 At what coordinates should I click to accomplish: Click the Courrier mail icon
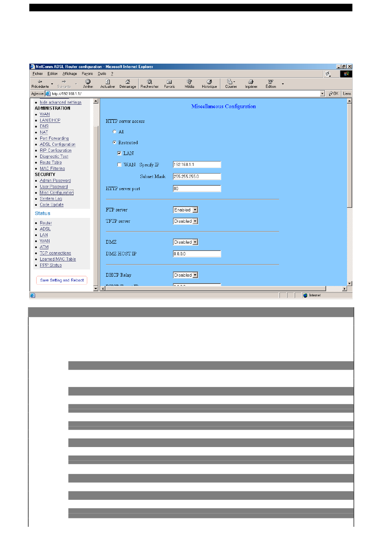230,81
